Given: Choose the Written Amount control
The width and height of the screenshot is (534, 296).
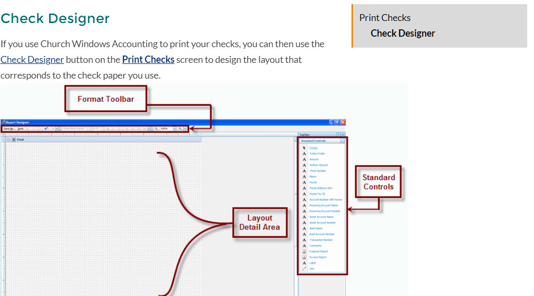Looking at the screenshot, I should coord(319,166).
